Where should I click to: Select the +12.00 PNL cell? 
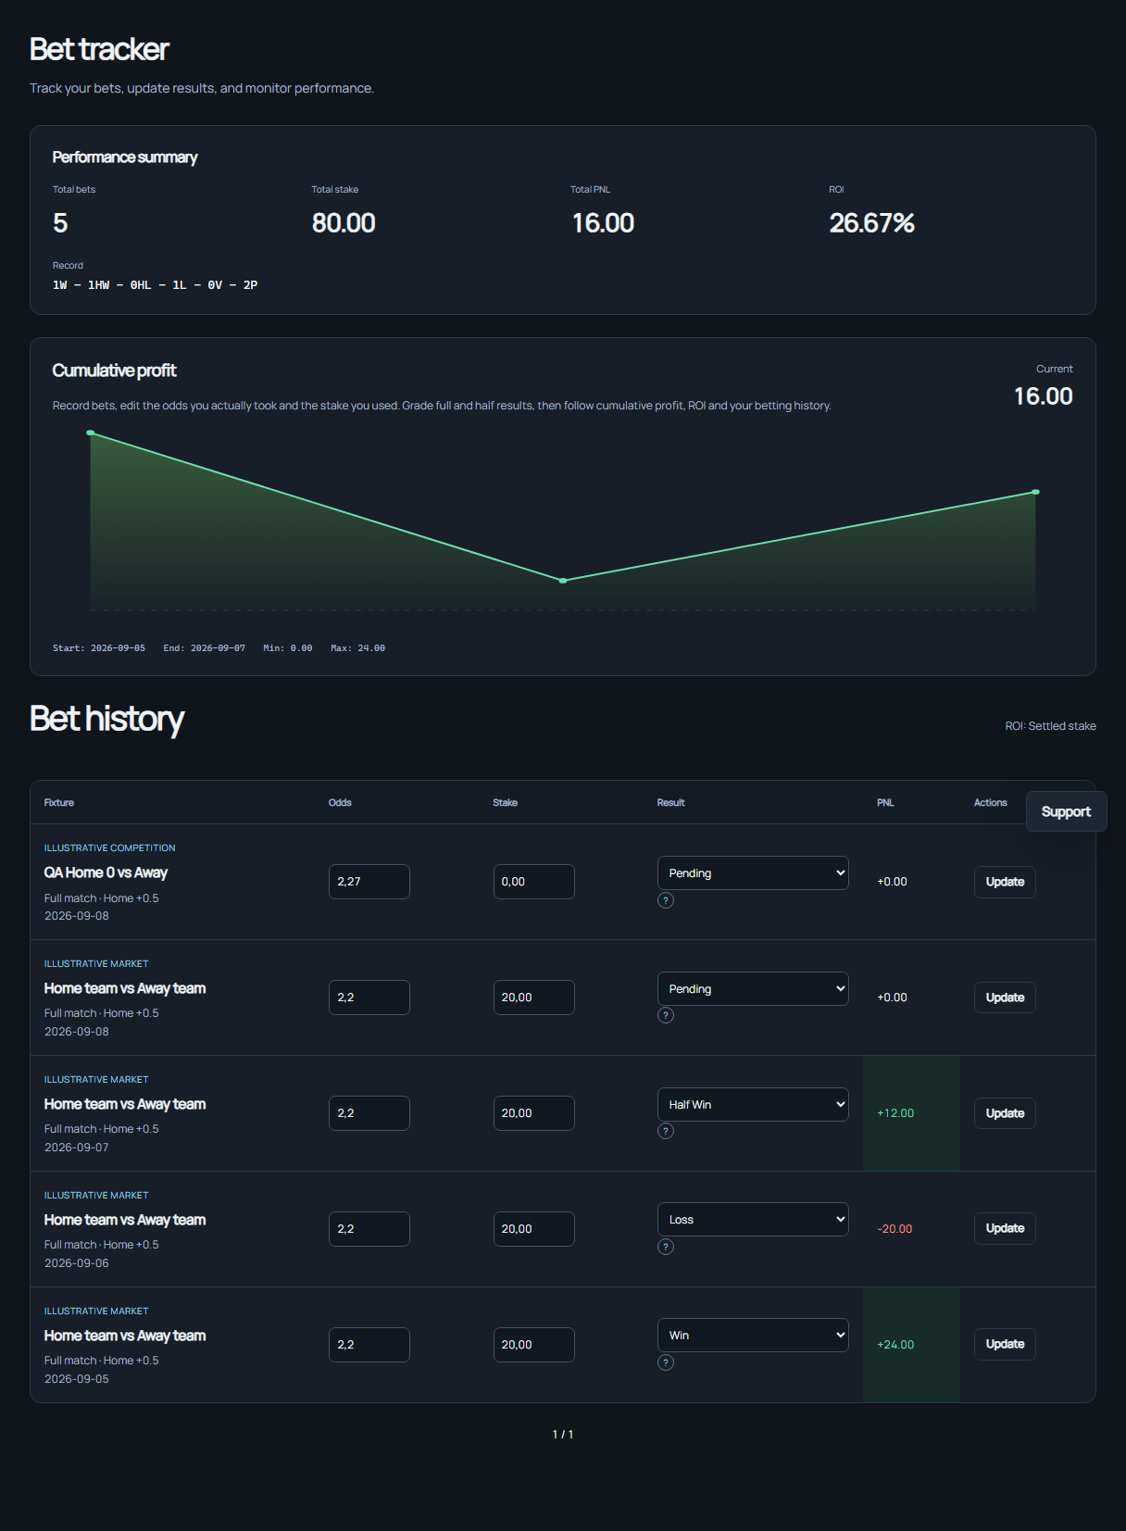point(911,1113)
